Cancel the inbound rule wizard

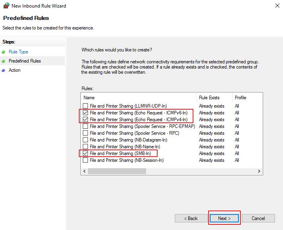pyautogui.click(x=258, y=218)
